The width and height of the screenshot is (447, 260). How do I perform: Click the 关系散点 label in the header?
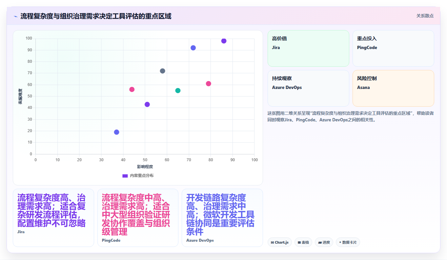click(x=425, y=16)
